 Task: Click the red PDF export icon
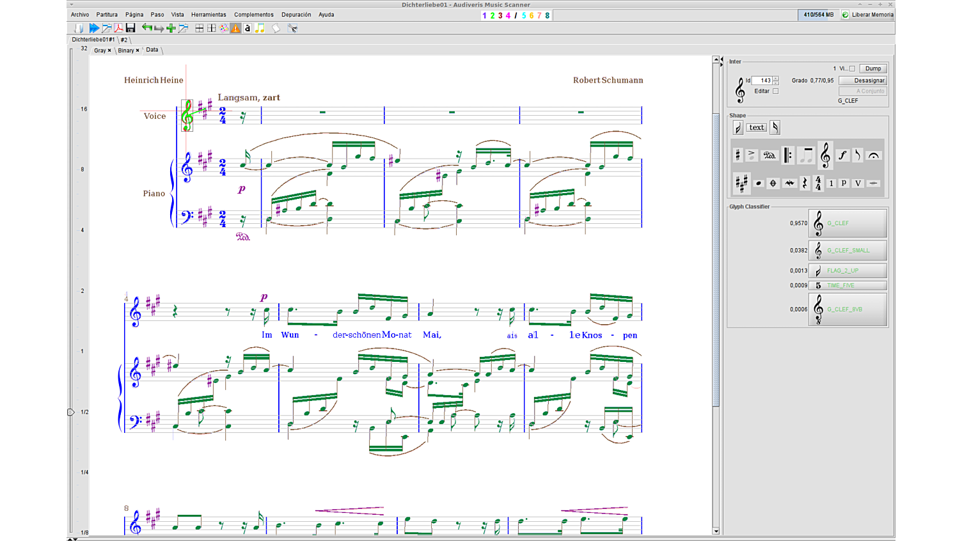[x=118, y=28]
